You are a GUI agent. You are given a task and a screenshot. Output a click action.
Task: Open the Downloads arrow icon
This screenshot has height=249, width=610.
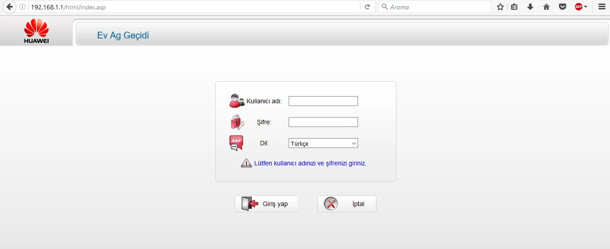tap(530, 7)
